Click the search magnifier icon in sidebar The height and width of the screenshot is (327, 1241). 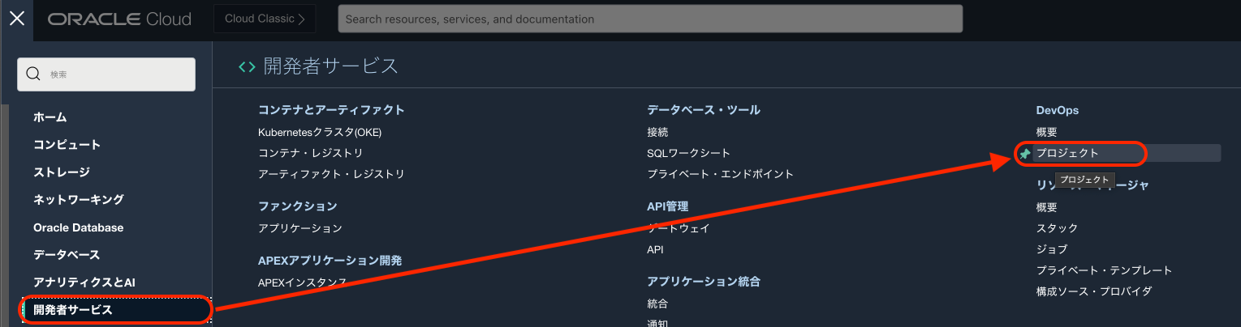pos(34,74)
